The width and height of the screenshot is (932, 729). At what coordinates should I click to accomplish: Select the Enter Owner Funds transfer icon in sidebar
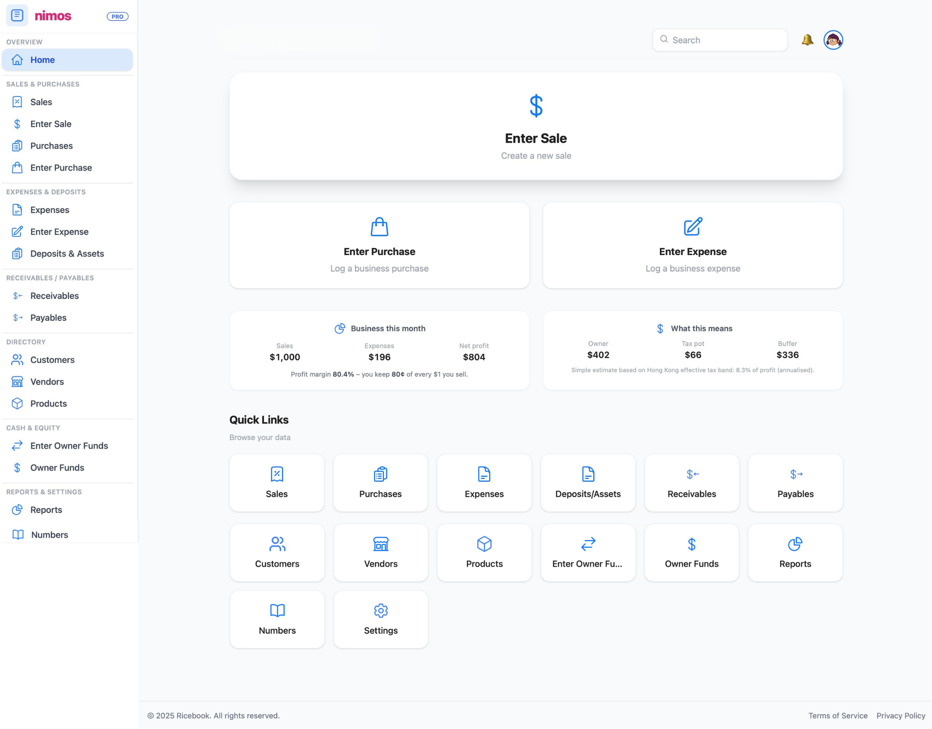(17, 446)
